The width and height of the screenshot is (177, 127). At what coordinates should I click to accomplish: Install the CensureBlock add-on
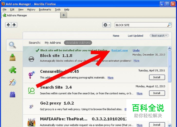157,77
